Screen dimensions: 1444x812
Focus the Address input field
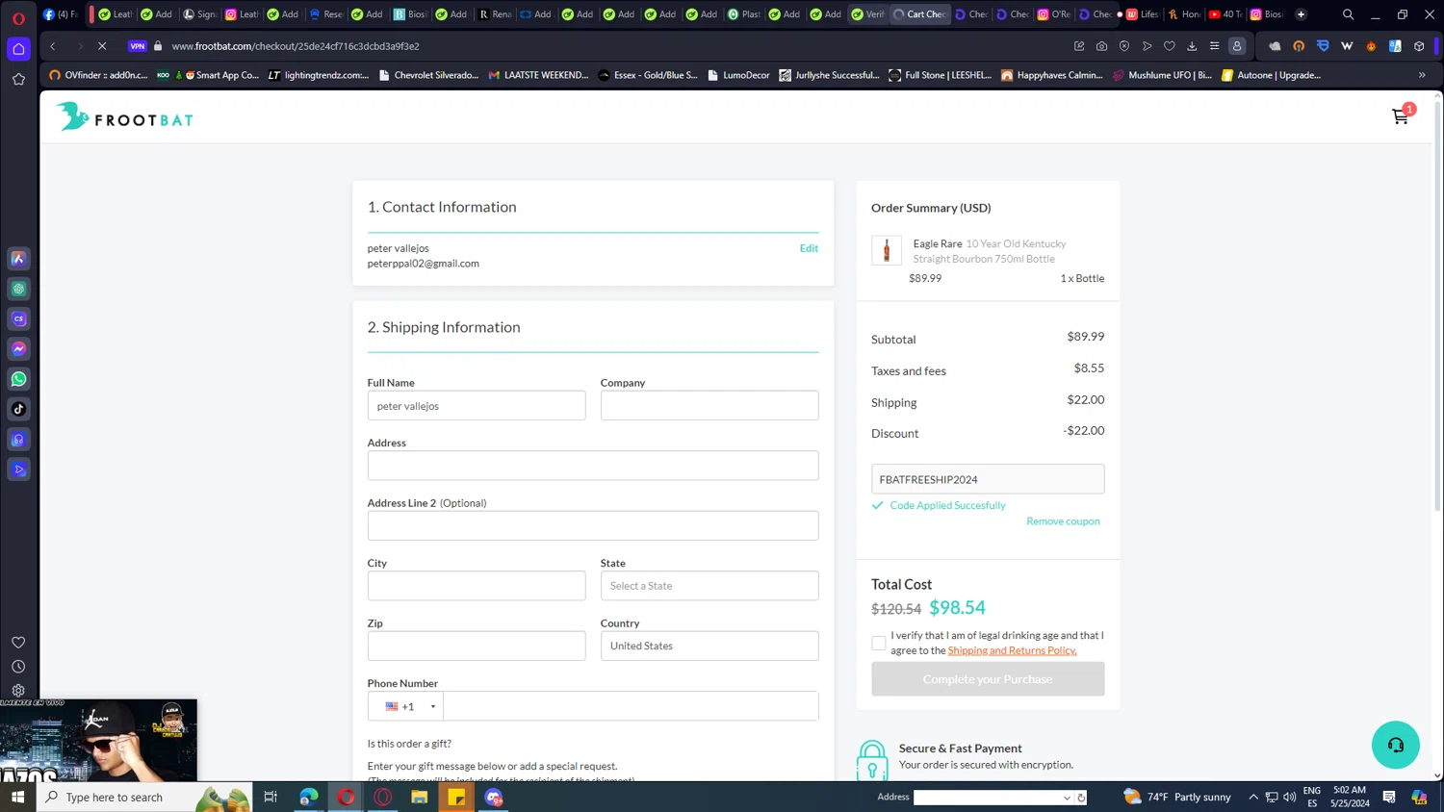(x=593, y=466)
